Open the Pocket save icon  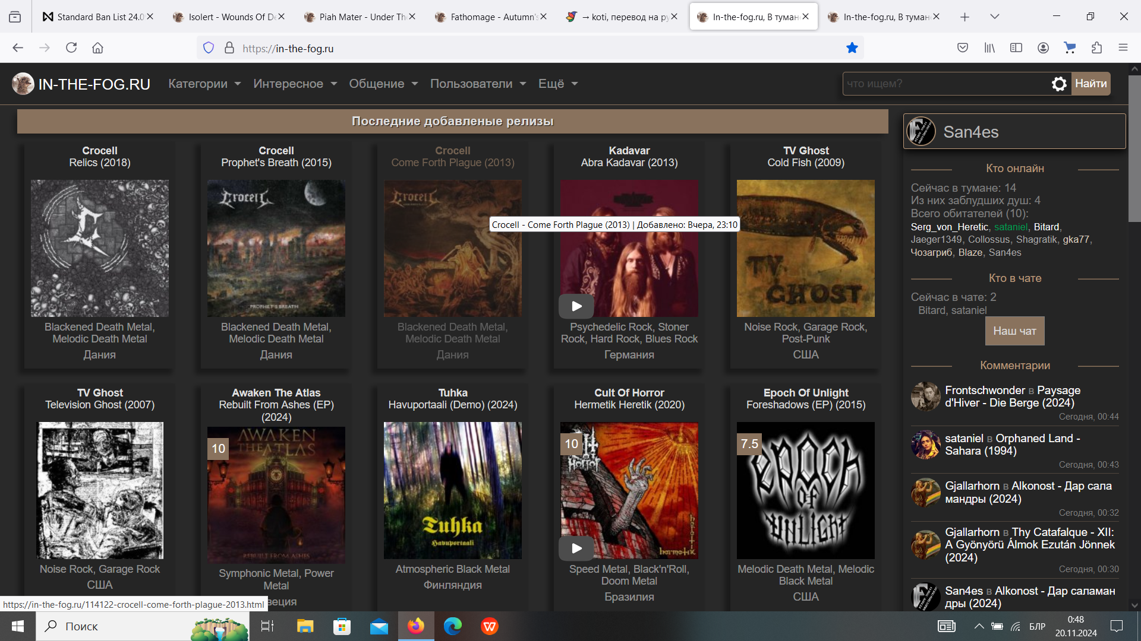(963, 48)
